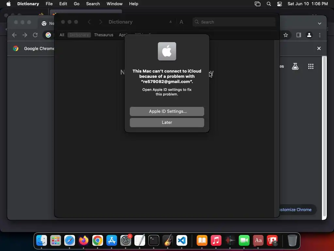Show the date and time panel
Image resolution: width=334 pixels, height=251 pixels.
[308, 4]
